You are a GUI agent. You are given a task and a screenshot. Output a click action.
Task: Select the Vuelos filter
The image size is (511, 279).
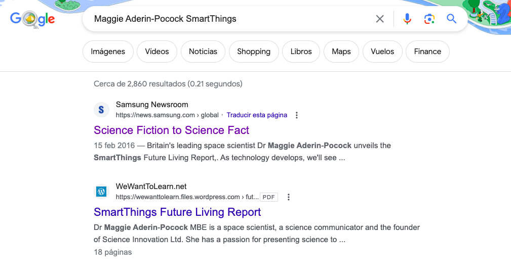pos(382,52)
